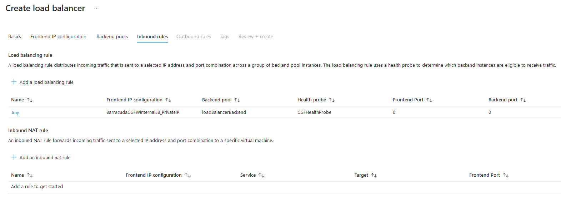Sort NAT rules by Frontend IP configuration arrows
Viewport: 561px width, 222px height.
[x=187, y=175]
